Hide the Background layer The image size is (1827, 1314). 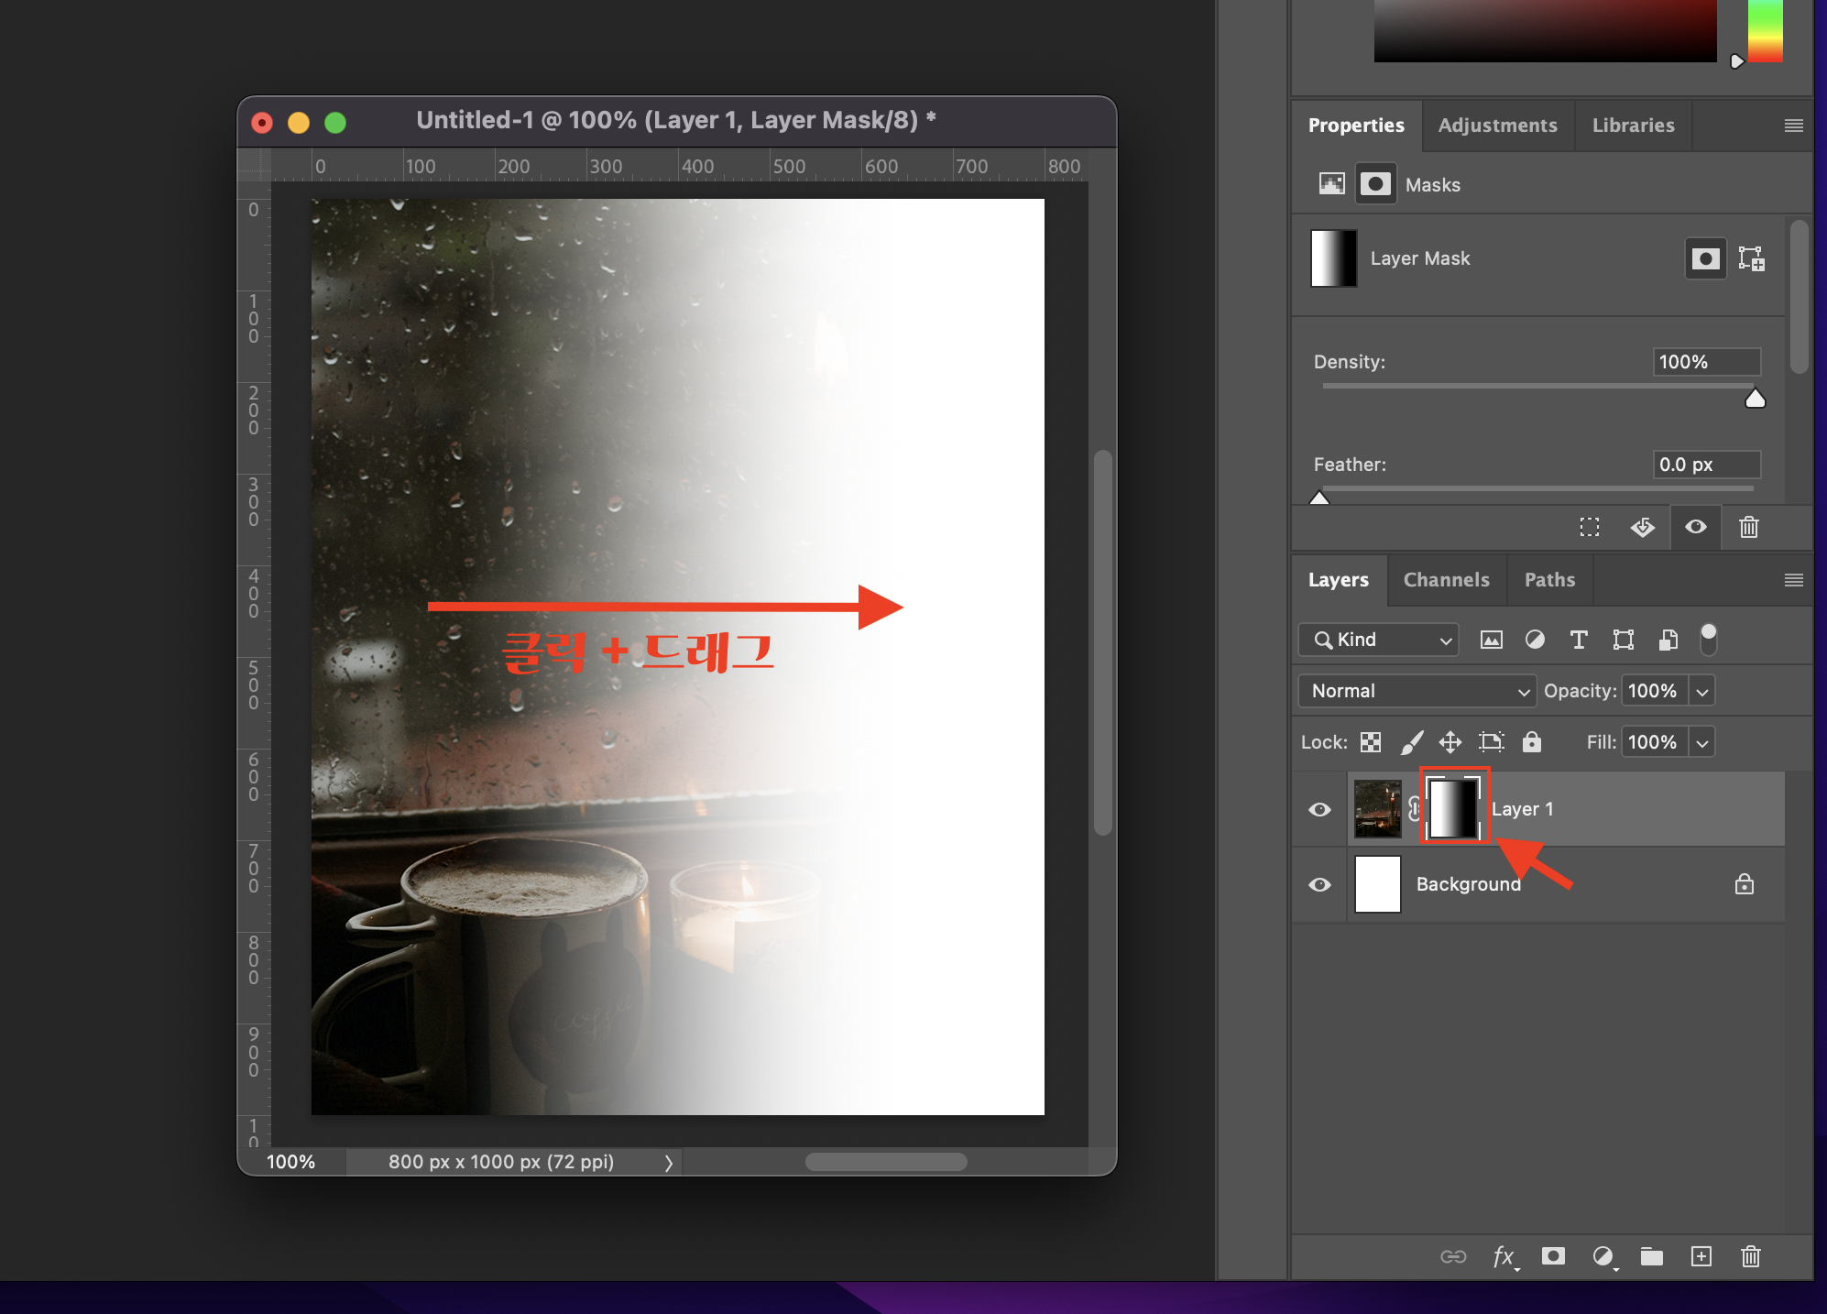(x=1319, y=884)
